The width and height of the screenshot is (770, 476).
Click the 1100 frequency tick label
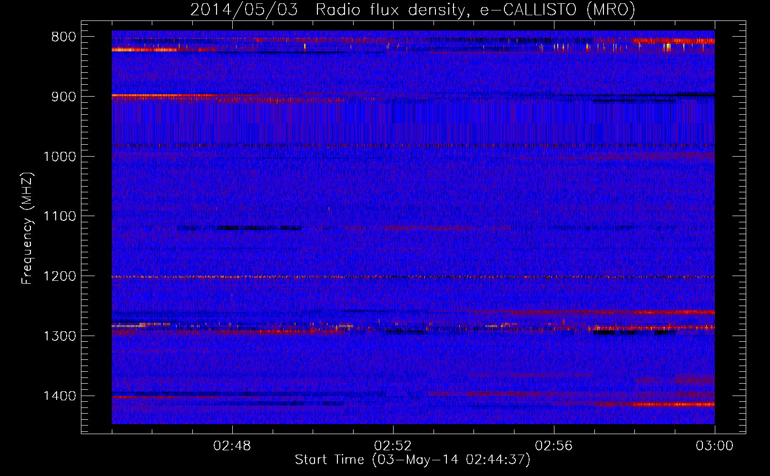(59, 217)
